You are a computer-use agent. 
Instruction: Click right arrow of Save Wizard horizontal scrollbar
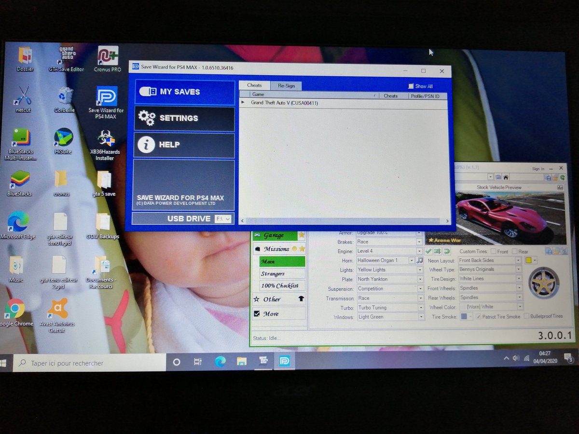[x=447, y=221]
